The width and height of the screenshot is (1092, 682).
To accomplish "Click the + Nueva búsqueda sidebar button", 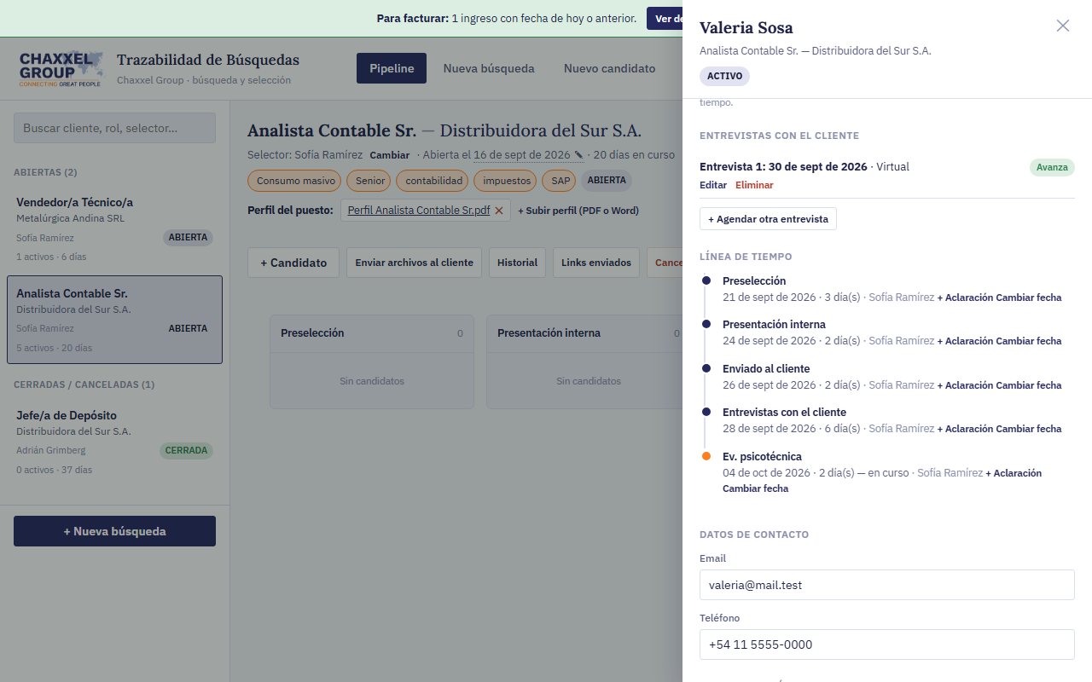I will click(x=114, y=531).
